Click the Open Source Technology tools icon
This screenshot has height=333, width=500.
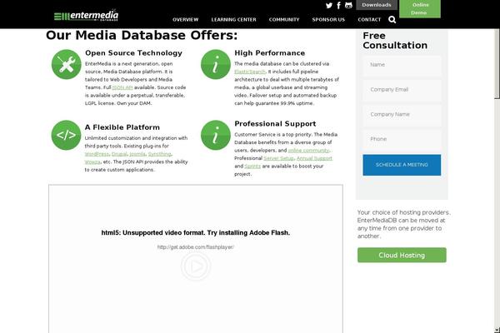pos(67,64)
